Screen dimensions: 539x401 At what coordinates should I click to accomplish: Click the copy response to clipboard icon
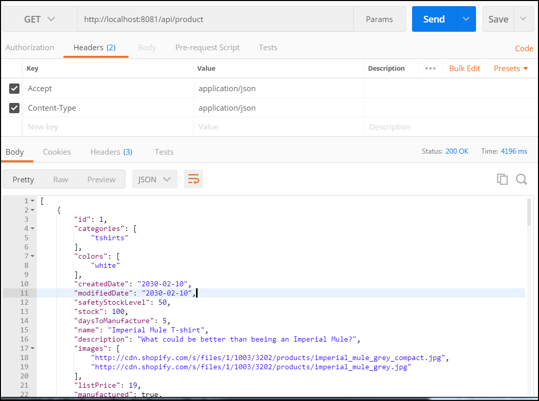(x=502, y=179)
